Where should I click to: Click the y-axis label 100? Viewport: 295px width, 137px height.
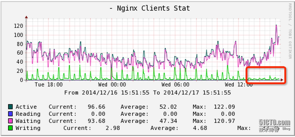[x=19, y=35]
